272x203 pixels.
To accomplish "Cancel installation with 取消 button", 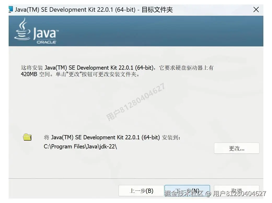I will click(237, 191).
